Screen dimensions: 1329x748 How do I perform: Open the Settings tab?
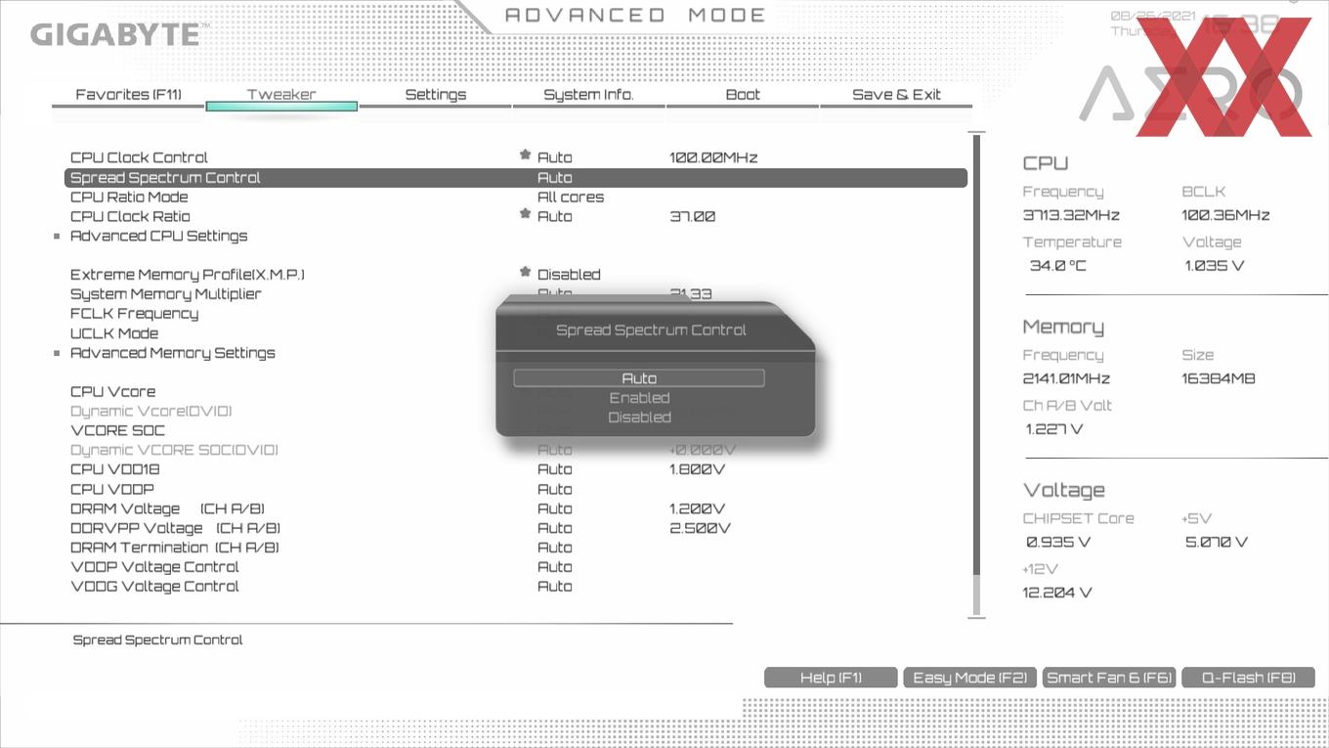(436, 95)
